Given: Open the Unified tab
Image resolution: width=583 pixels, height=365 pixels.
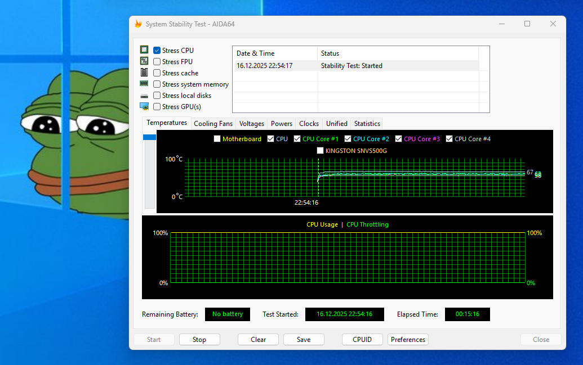Looking at the screenshot, I should coord(337,124).
